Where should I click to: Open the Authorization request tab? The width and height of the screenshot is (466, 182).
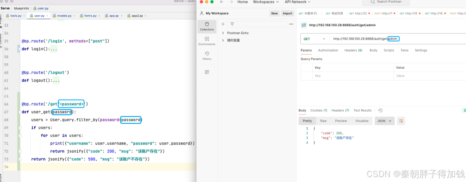(x=328, y=50)
